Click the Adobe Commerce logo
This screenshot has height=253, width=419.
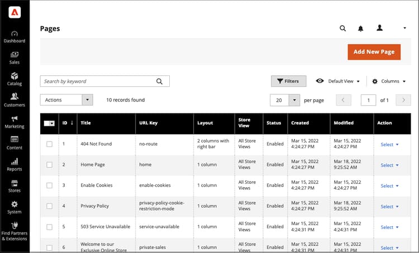tap(15, 12)
